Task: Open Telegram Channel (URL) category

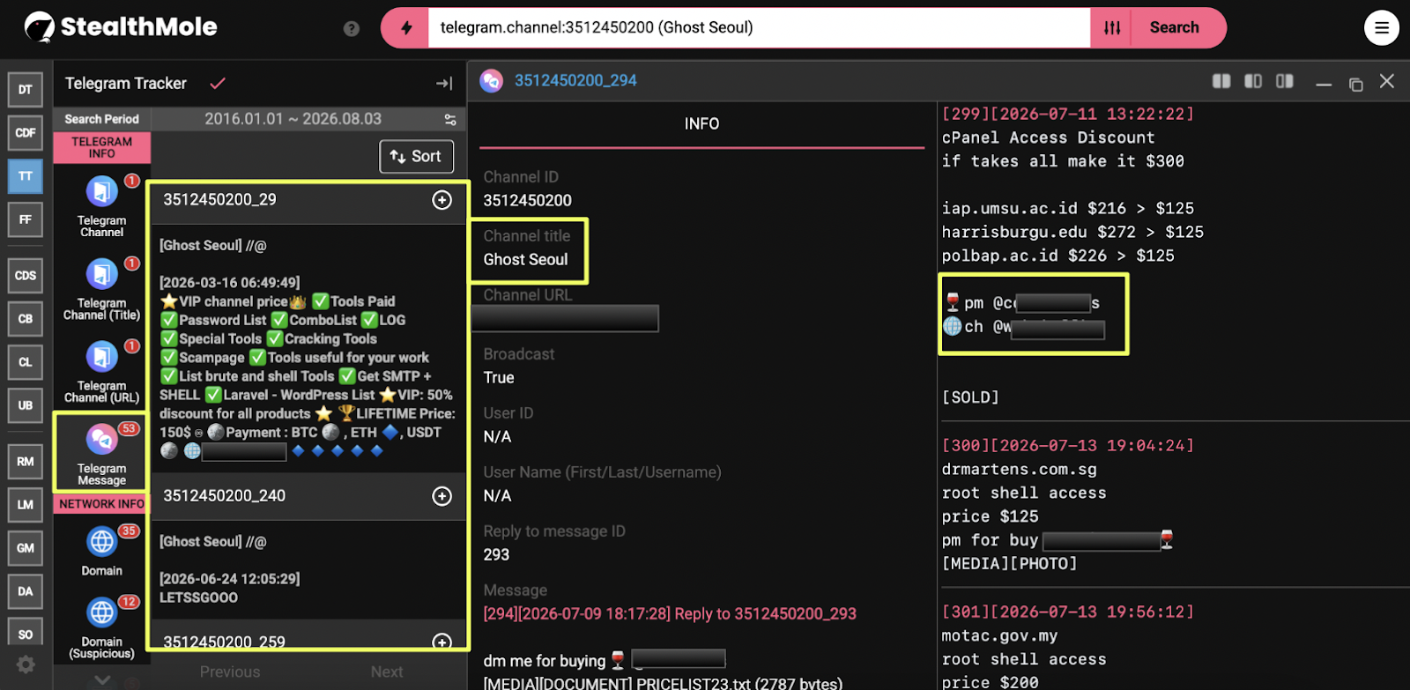Action: coord(102,373)
